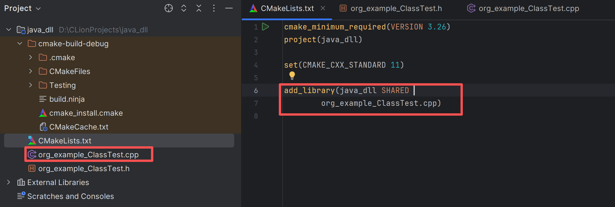Click the header icon on ClassTest.h tab
615x207 pixels.
[x=343, y=8]
